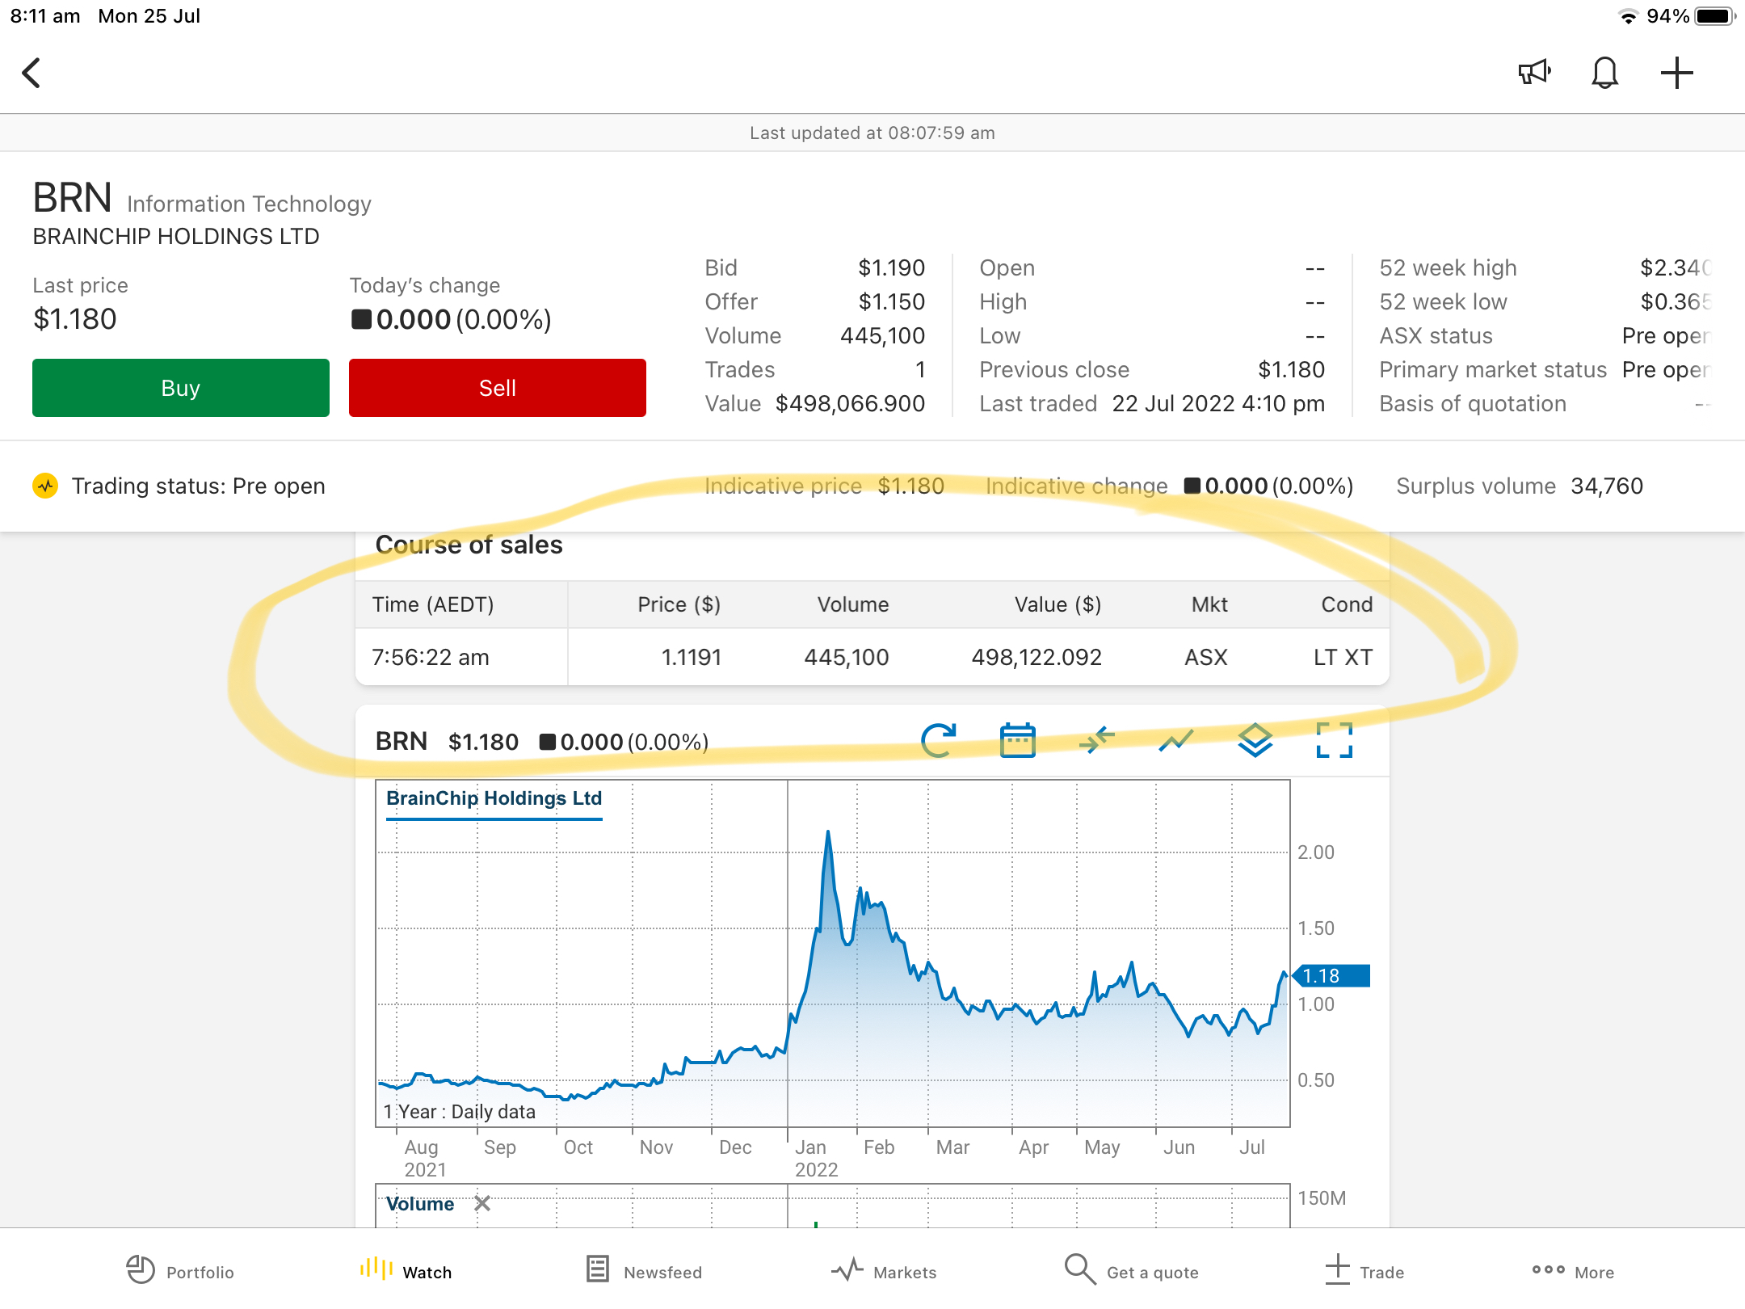Image resolution: width=1745 pixels, height=1309 pixels.
Task: Tap the Indicative price $1.180
Action: [x=910, y=486]
